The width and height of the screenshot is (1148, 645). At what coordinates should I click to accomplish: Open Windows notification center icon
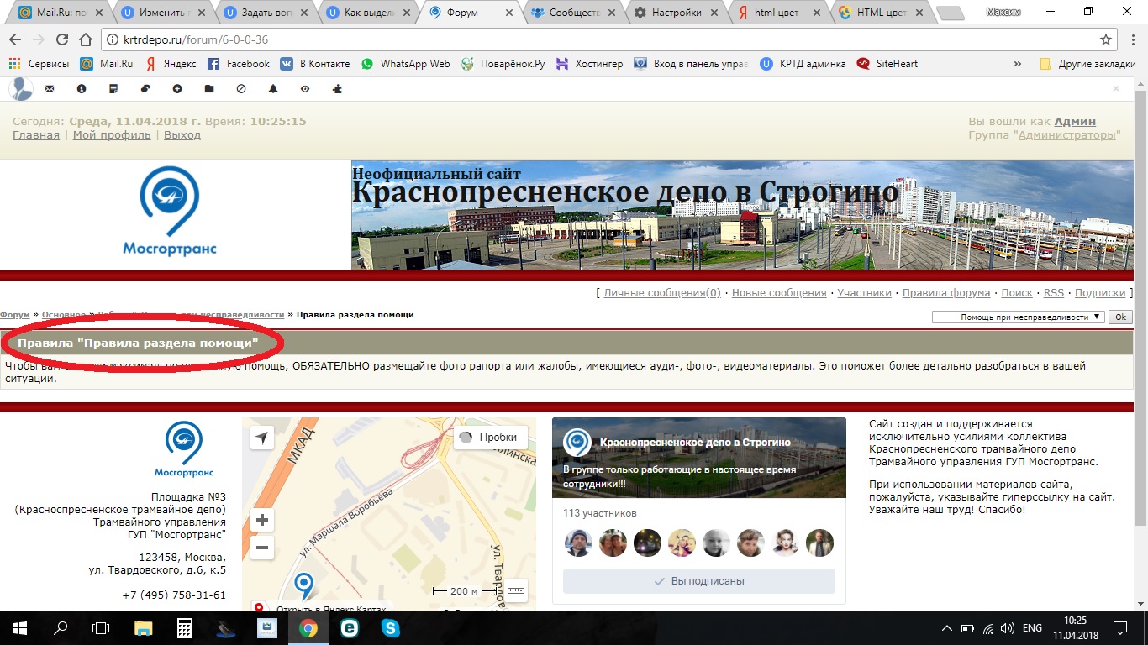1120,627
